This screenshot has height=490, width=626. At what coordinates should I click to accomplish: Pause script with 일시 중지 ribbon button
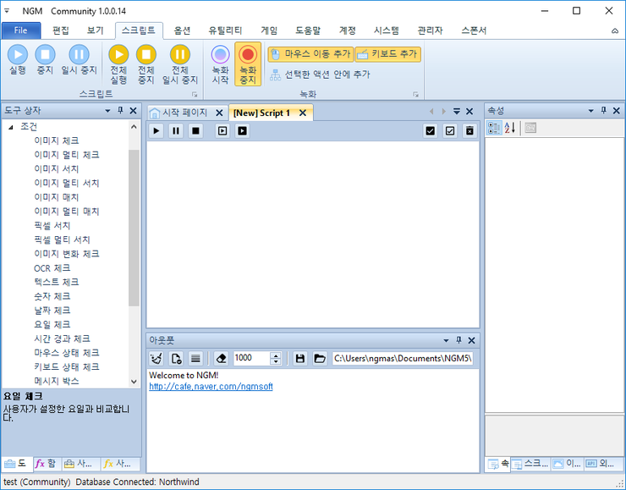(79, 59)
